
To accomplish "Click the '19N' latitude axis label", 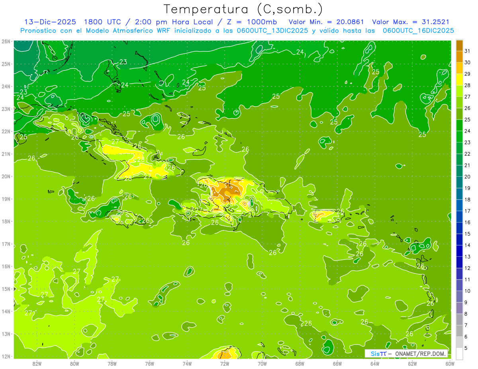I will click(6, 199).
